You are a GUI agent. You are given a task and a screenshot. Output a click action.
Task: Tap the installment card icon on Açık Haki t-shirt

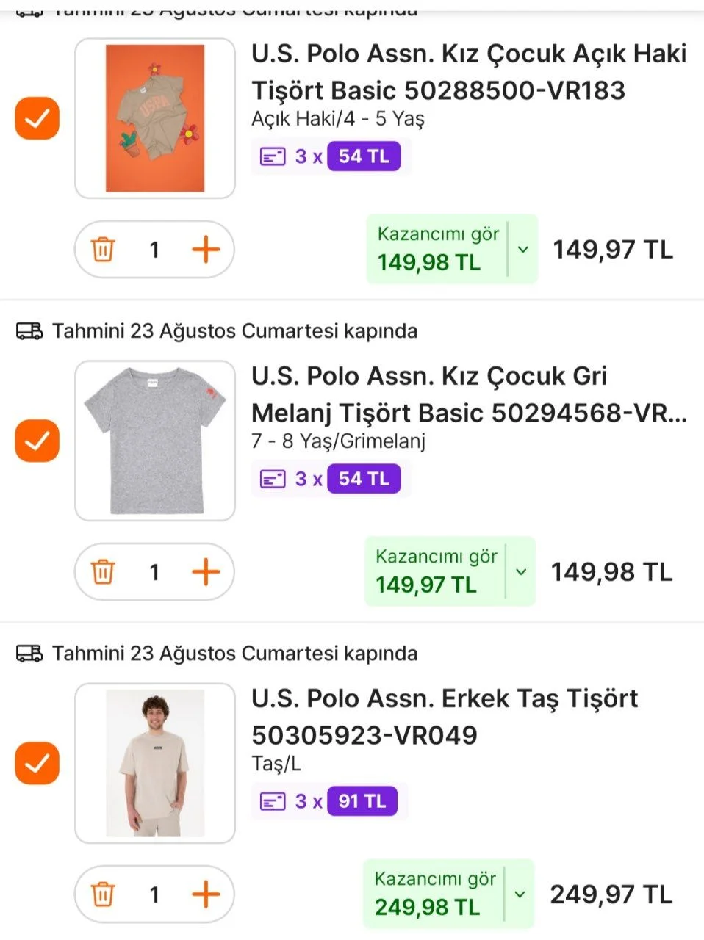pyautogui.click(x=273, y=156)
